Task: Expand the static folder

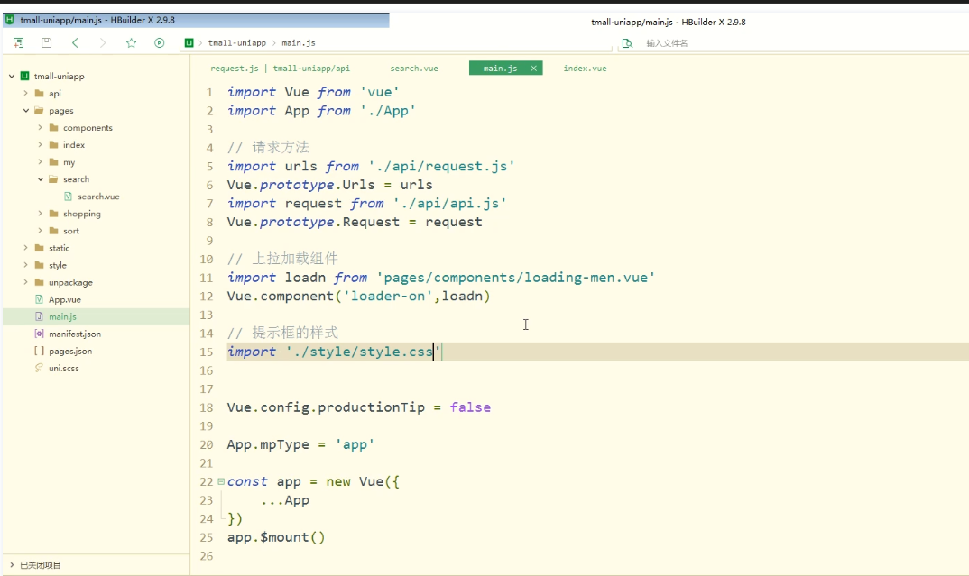Action: coord(26,248)
